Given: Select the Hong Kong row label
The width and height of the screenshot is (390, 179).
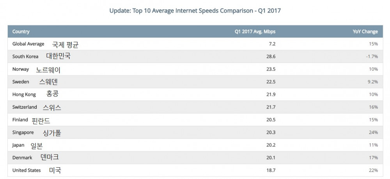Looking at the screenshot, I should (x=24, y=95).
